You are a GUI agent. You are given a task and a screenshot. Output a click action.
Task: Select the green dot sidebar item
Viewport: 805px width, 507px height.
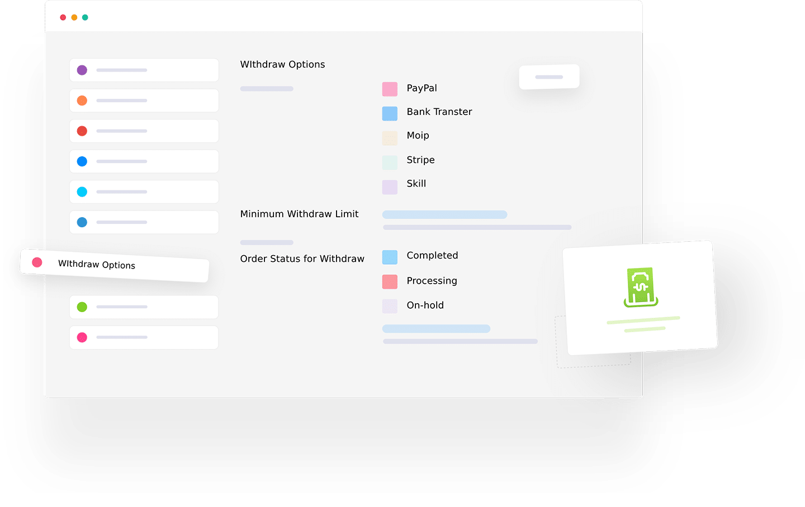click(x=144, y=307)
